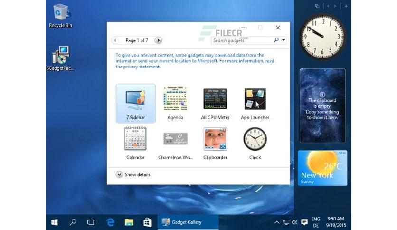Image resolution: width=397 pixels, height=230 pixels.
Task: Open the Windows Store taskbar icon
Action: [147, 222]
